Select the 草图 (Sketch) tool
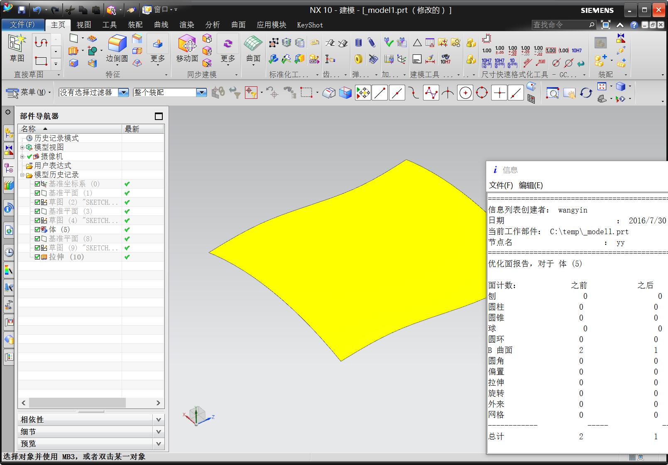 [17, 46]
